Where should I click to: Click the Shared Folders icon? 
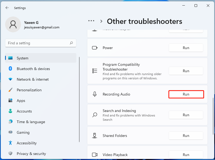(x=95, y=136)
